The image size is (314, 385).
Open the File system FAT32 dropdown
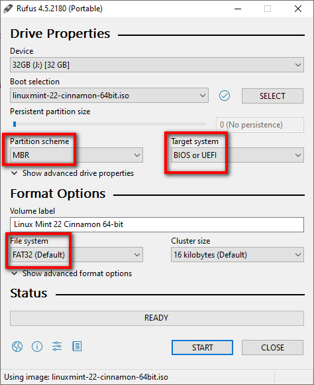[76, 255]
